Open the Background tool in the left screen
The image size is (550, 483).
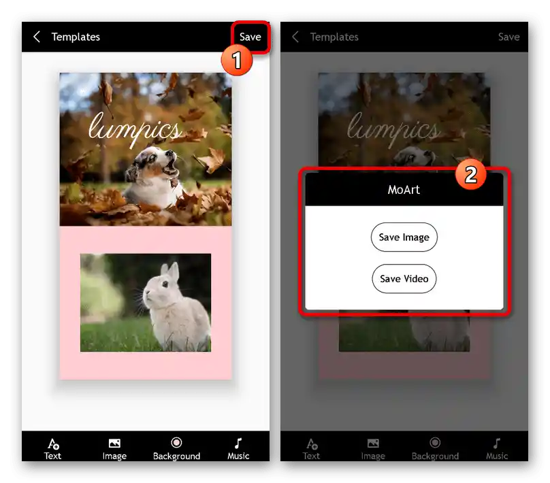(176, 449)
